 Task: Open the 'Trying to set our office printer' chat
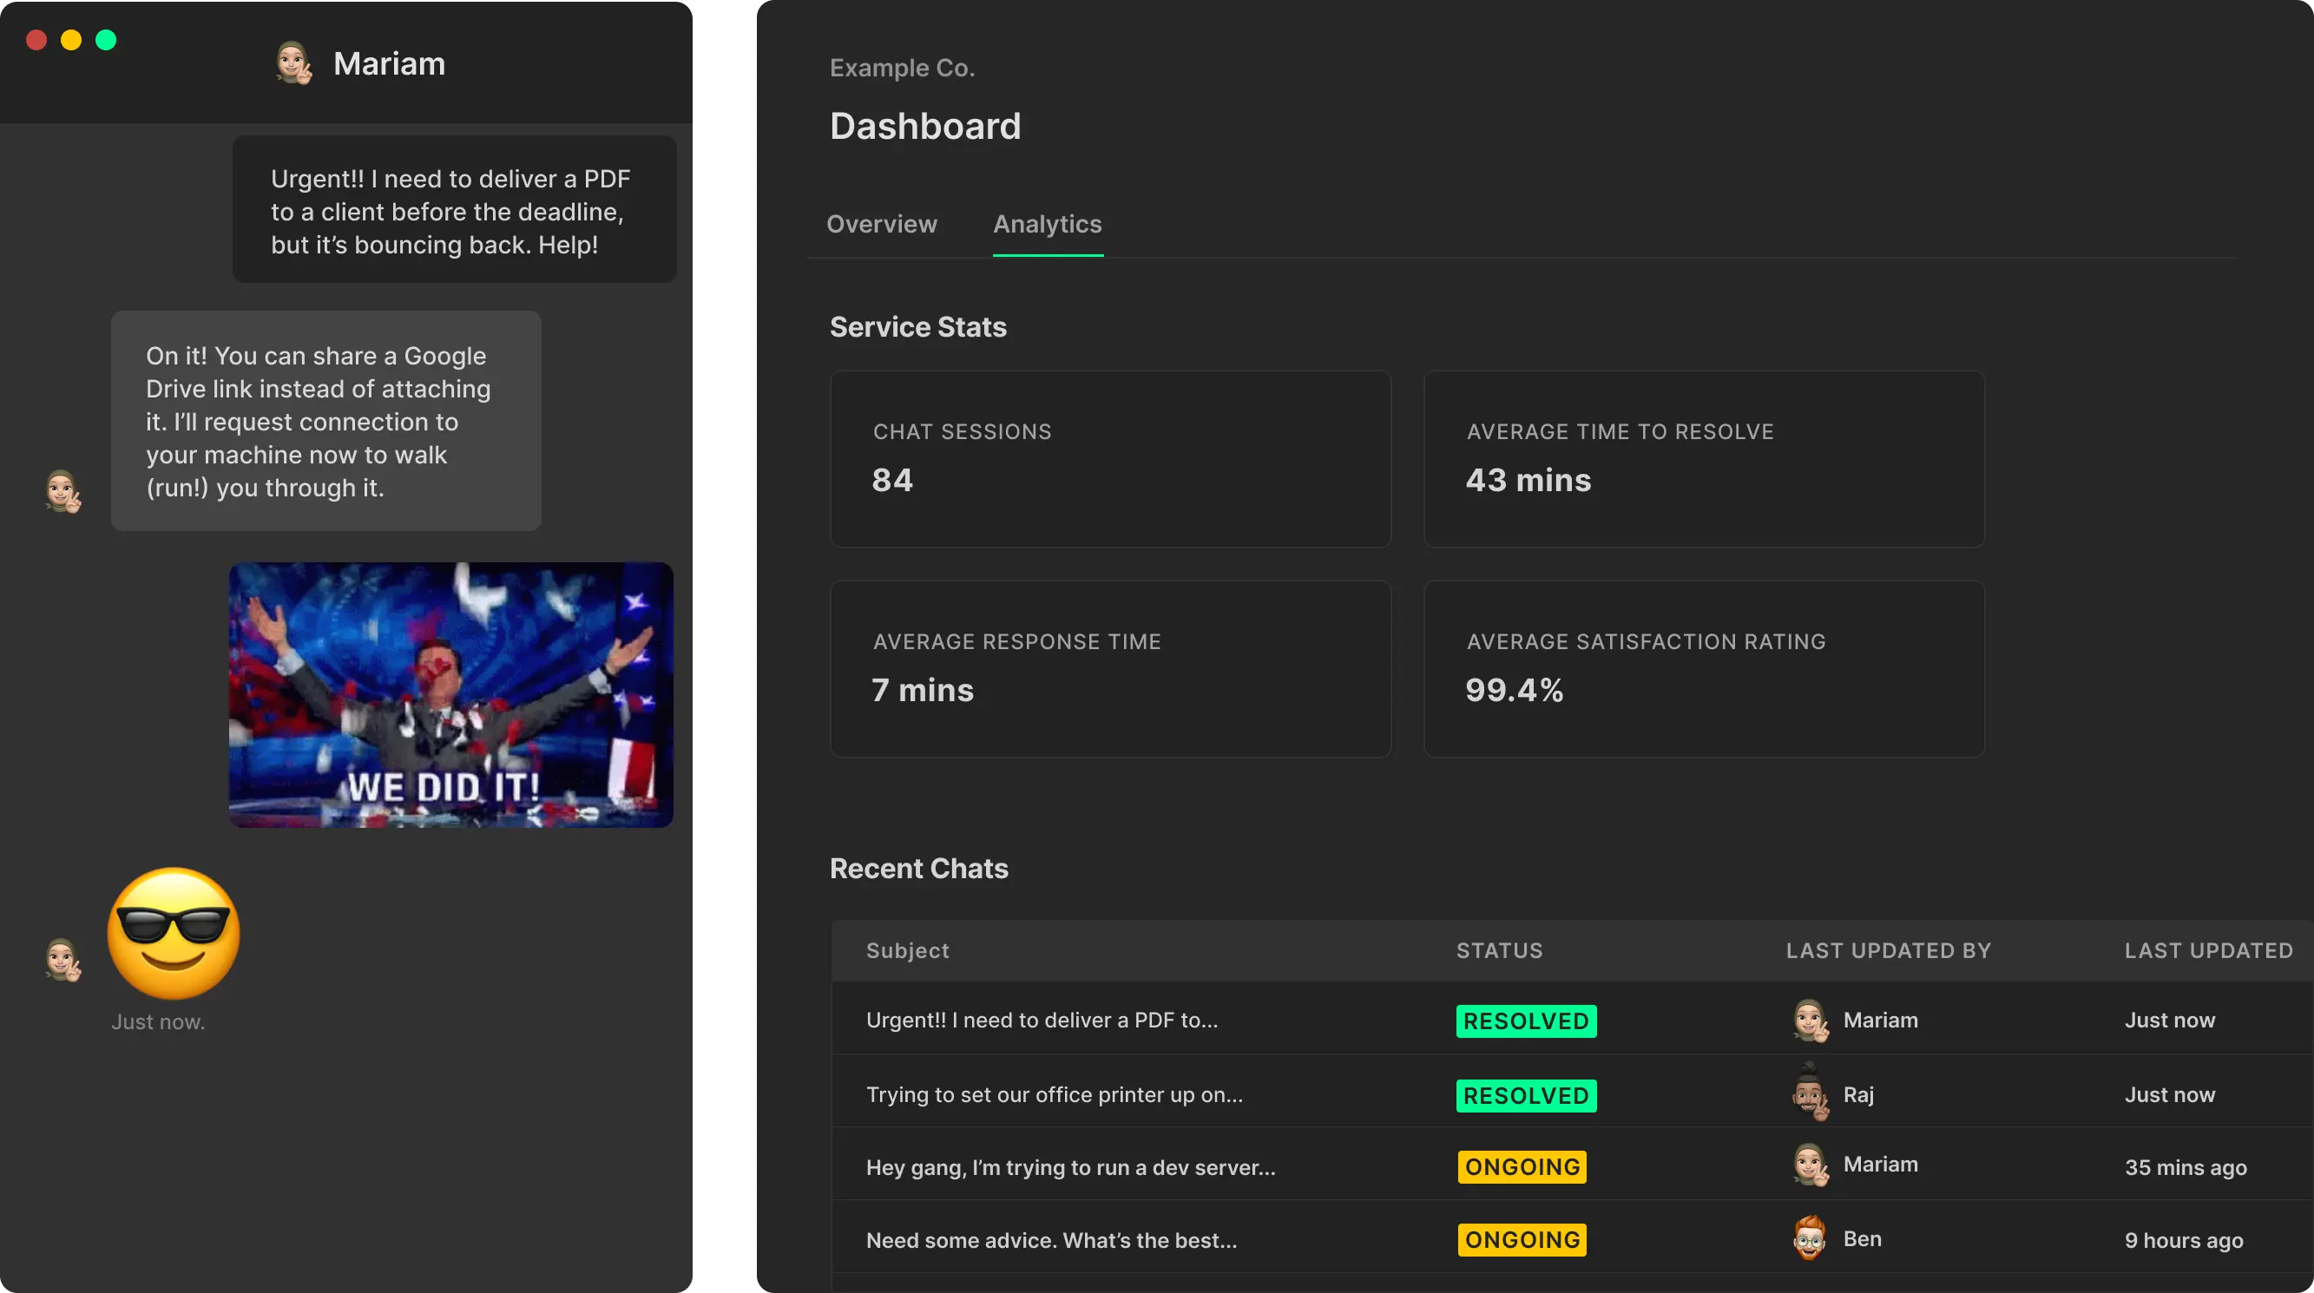point(1054,1094)
